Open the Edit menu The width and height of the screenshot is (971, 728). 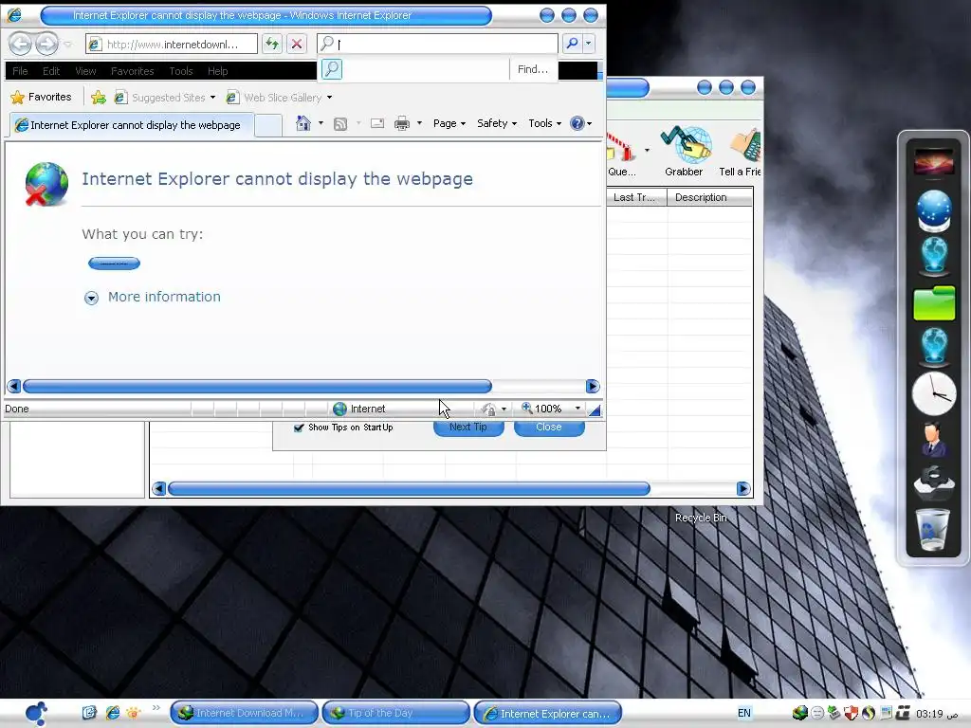51,71
